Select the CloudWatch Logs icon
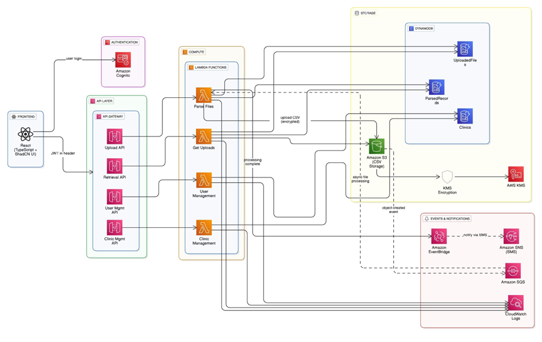542x342 pixels. tap(516, 303)
